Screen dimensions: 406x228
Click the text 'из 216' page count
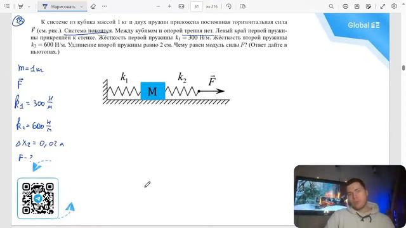click(x=212, y=6)
